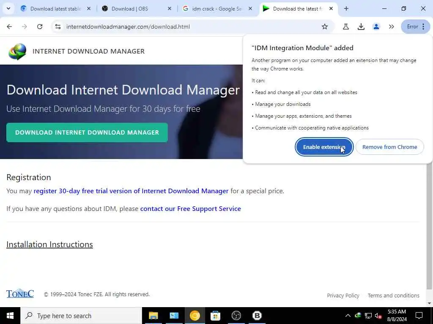Click the IDM tray icon
433x324 pixels.
tap(358, 316)
